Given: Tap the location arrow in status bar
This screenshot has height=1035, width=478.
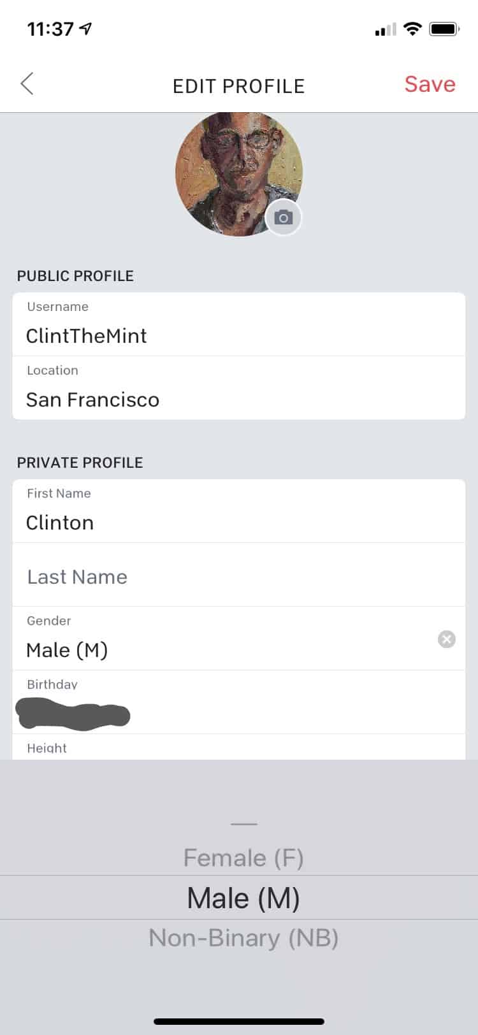Looking at the screenshot, I should [85, 29].
